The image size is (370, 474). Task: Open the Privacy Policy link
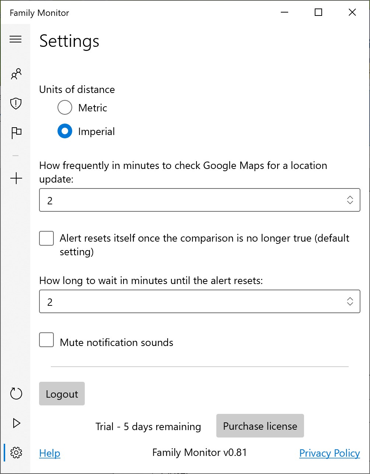click(x=330, y=453)
